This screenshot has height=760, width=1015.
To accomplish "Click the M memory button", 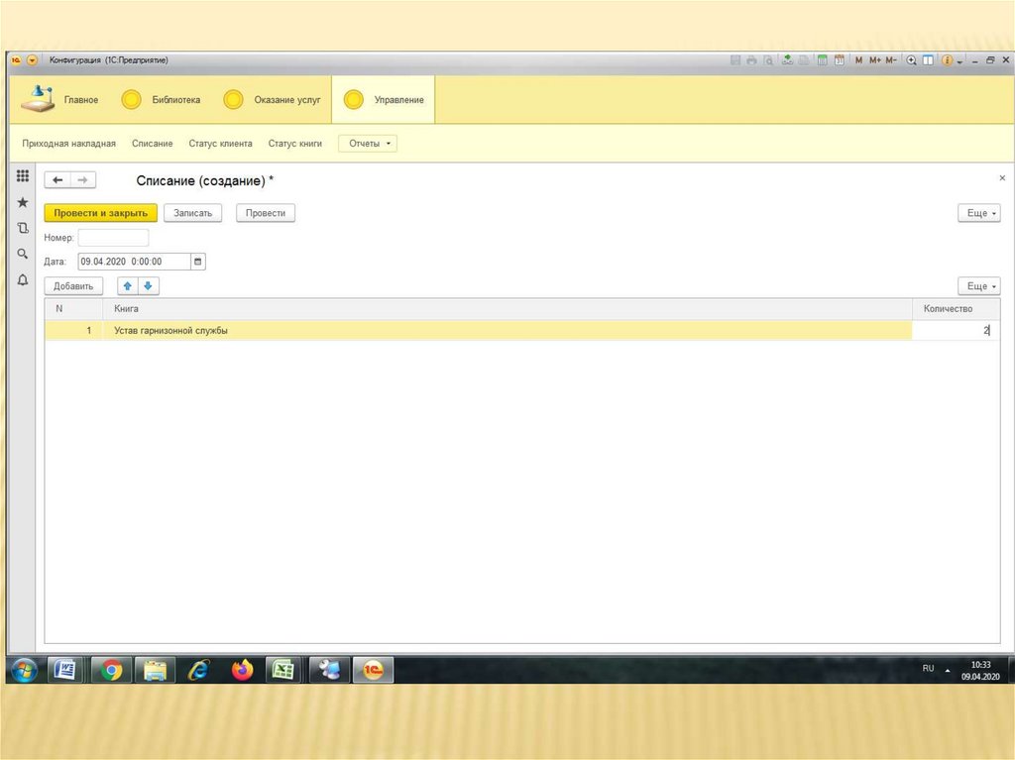I will (x=859, y=60).
